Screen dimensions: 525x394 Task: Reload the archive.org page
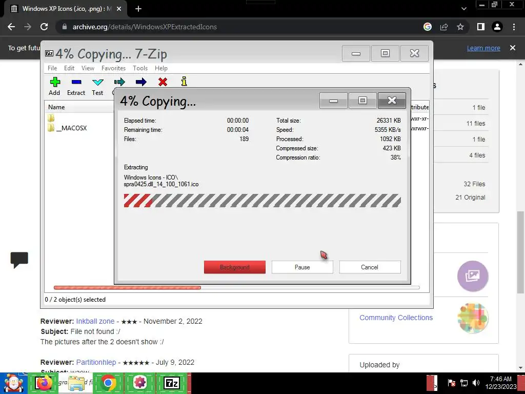(44, 27)
